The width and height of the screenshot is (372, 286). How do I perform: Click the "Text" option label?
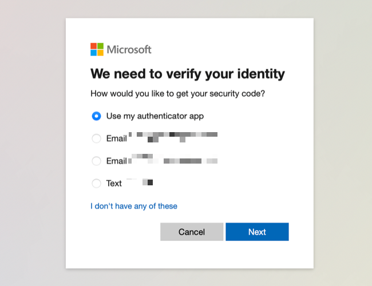pyautogui.click(x=114, y=184)
